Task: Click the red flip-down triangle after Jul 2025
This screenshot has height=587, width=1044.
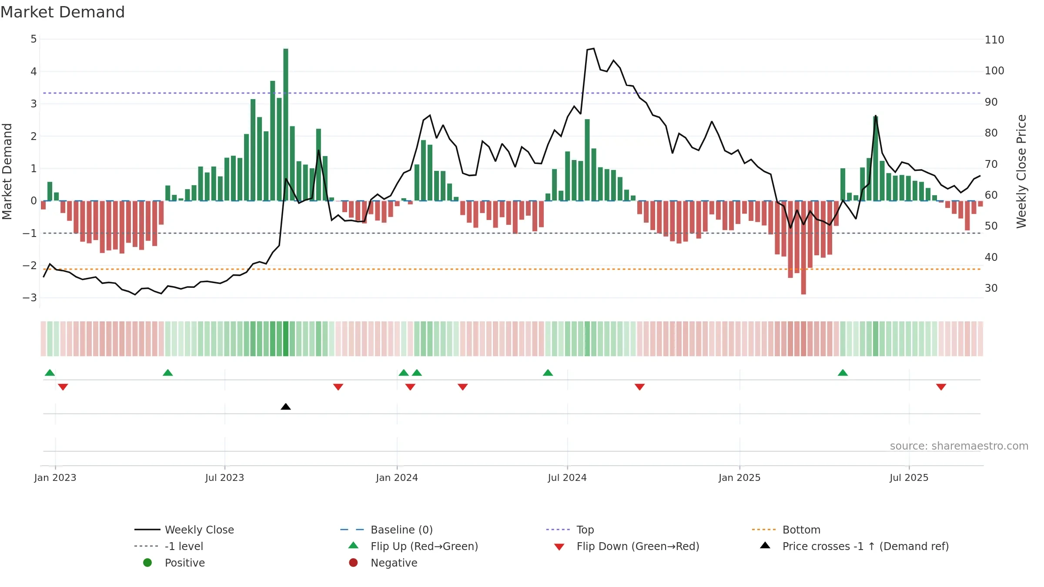Action: point(941,387)
